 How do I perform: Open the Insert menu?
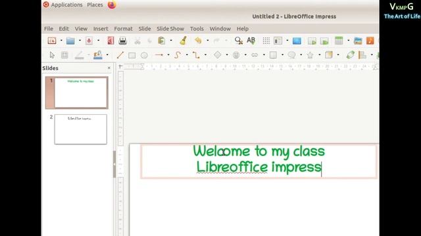101,29
